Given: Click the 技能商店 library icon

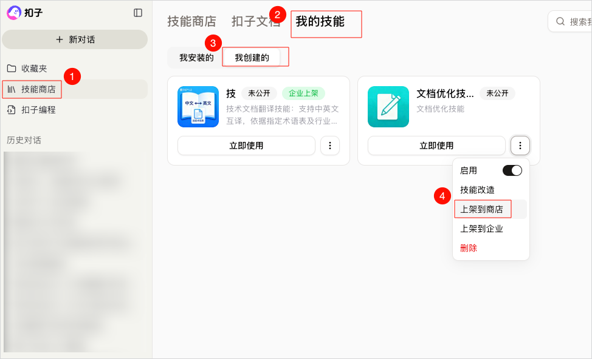Looking at the screenshot, I should point(12,89).
